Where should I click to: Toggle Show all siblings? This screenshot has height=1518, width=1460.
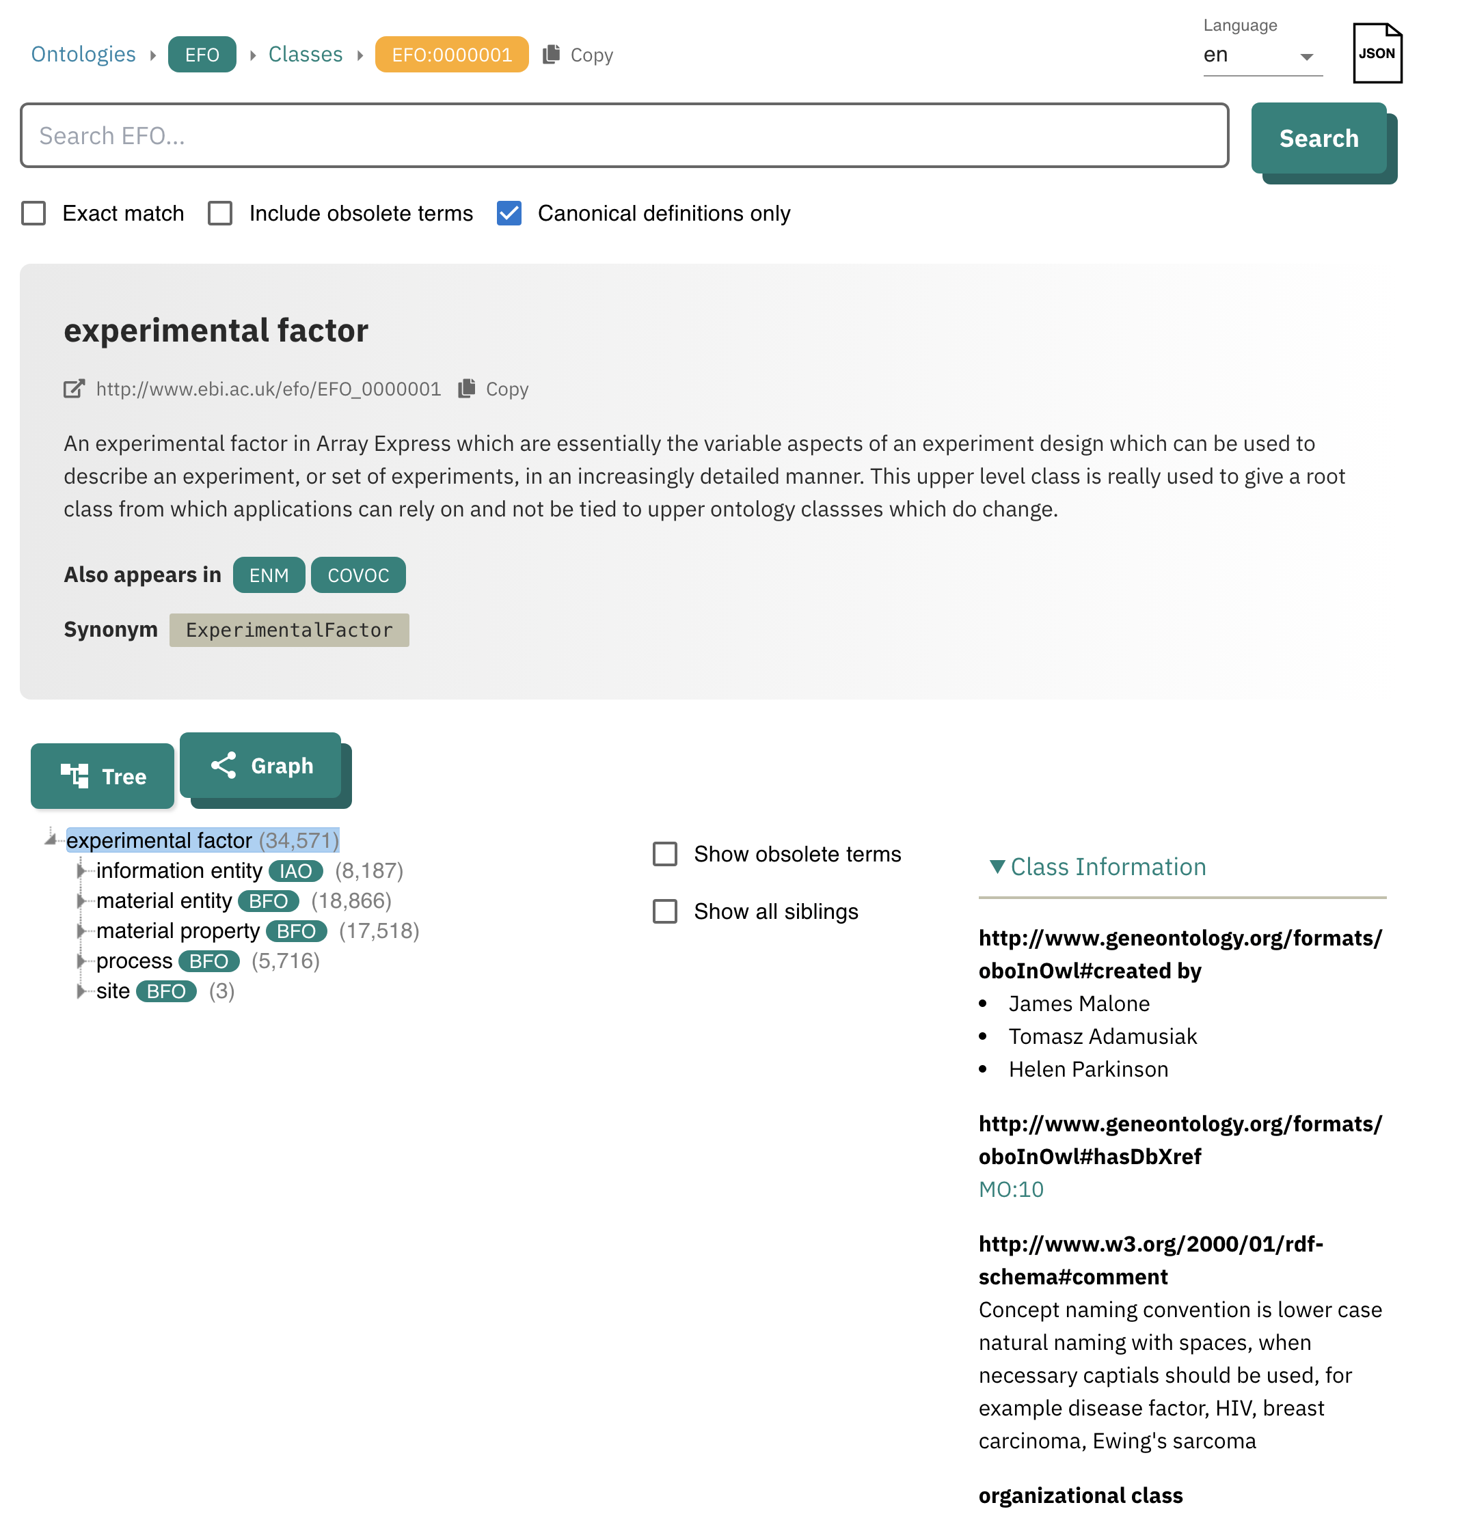click(x=665, y=911)
